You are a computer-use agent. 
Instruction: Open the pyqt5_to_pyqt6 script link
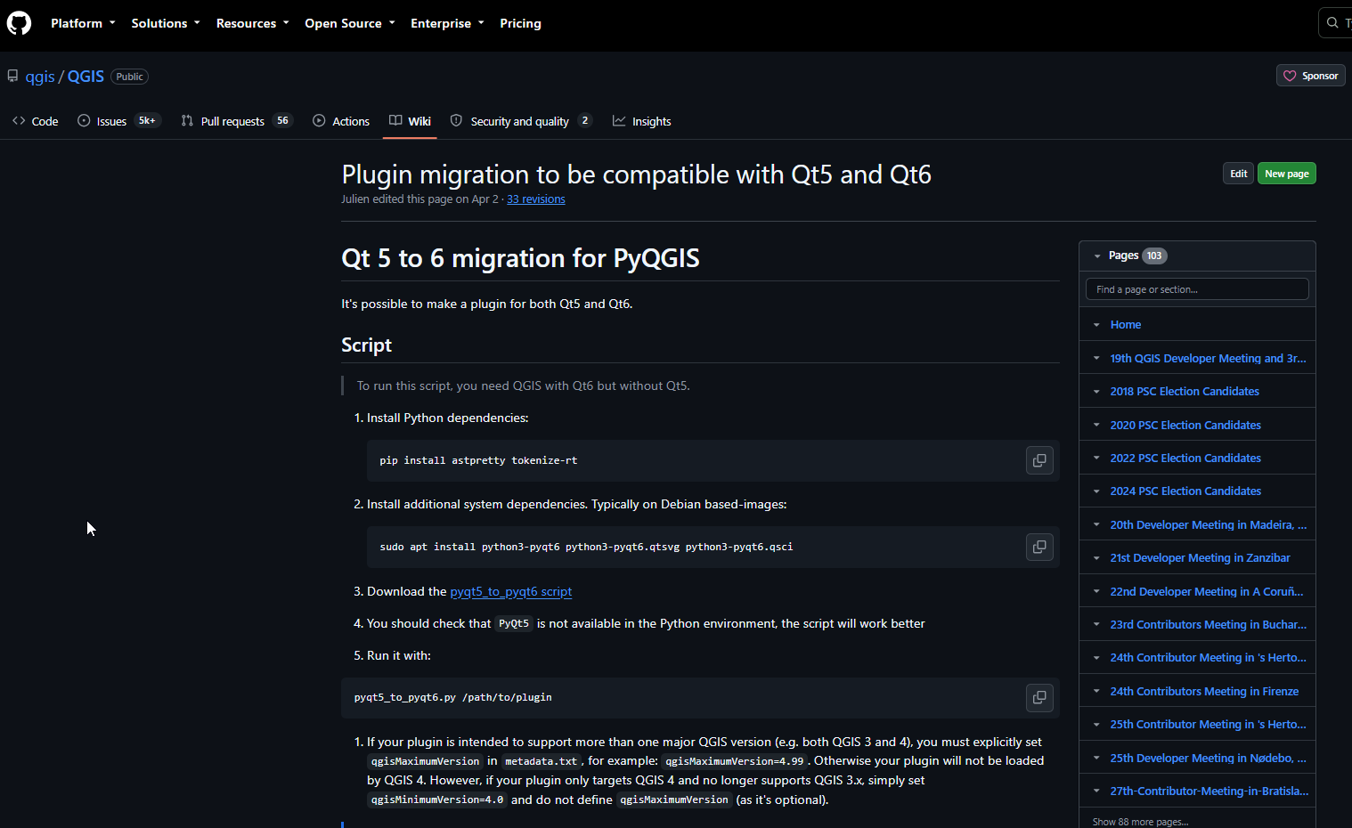pos(511,591)
